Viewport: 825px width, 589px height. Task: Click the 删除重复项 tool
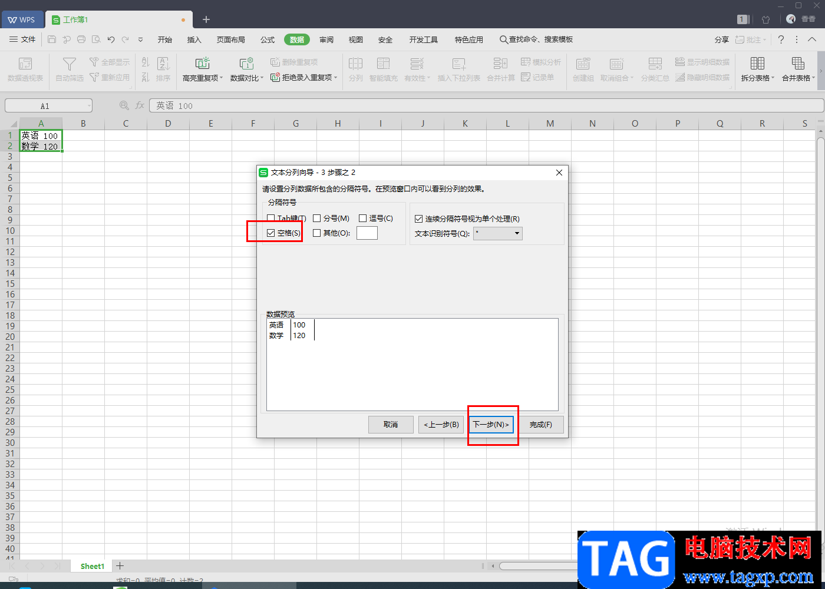(x=294, y=62)
